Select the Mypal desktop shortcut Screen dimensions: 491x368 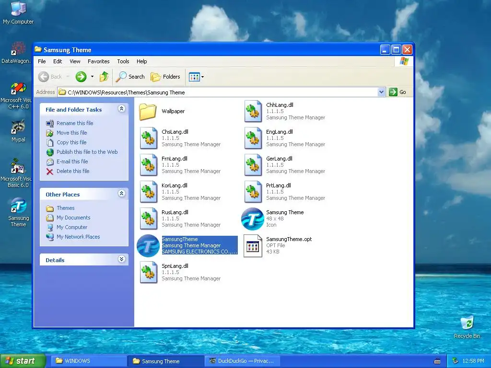click(x=18, y=131)
